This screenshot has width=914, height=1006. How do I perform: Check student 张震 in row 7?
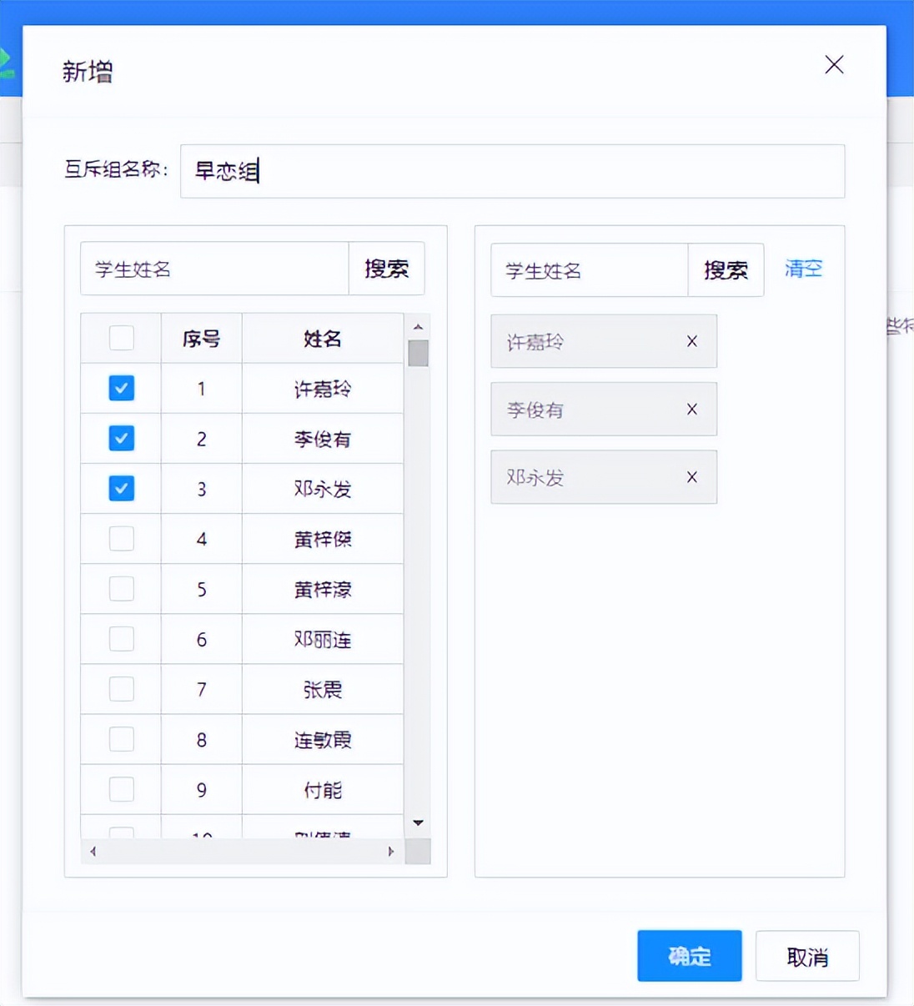click(x=121, y=689)
